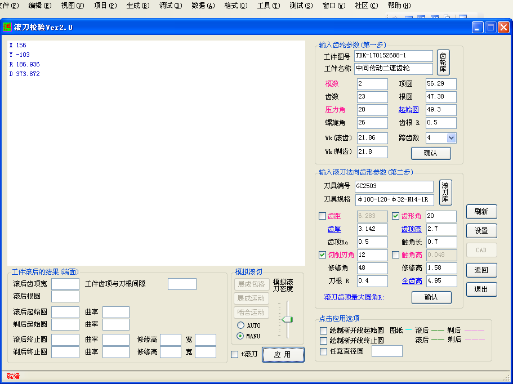Check 绘制渐开线终止圆 option
Image resolution: width=513 pixels, height=384 pixels.
tap(324, 341)
